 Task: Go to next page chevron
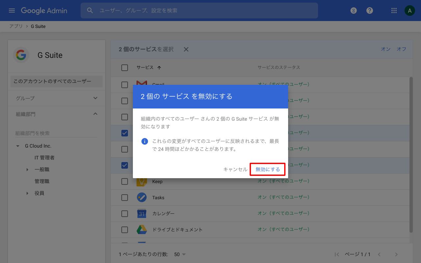point(396,254)
